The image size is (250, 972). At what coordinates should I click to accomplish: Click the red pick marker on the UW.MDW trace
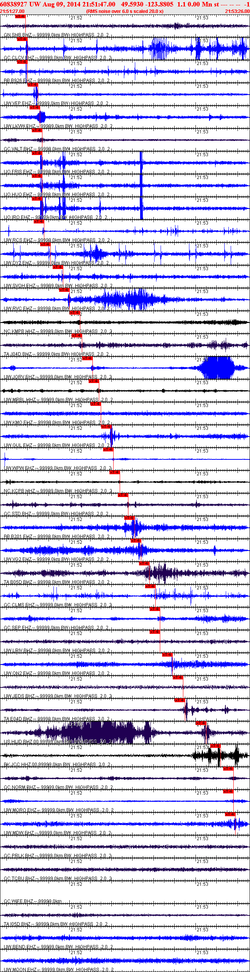230,814
